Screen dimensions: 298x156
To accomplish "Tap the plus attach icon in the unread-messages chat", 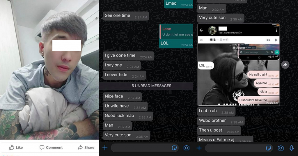I will pos(105,148).
